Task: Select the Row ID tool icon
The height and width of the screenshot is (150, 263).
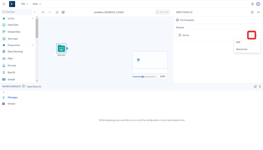Action: [x=4, y=73]
